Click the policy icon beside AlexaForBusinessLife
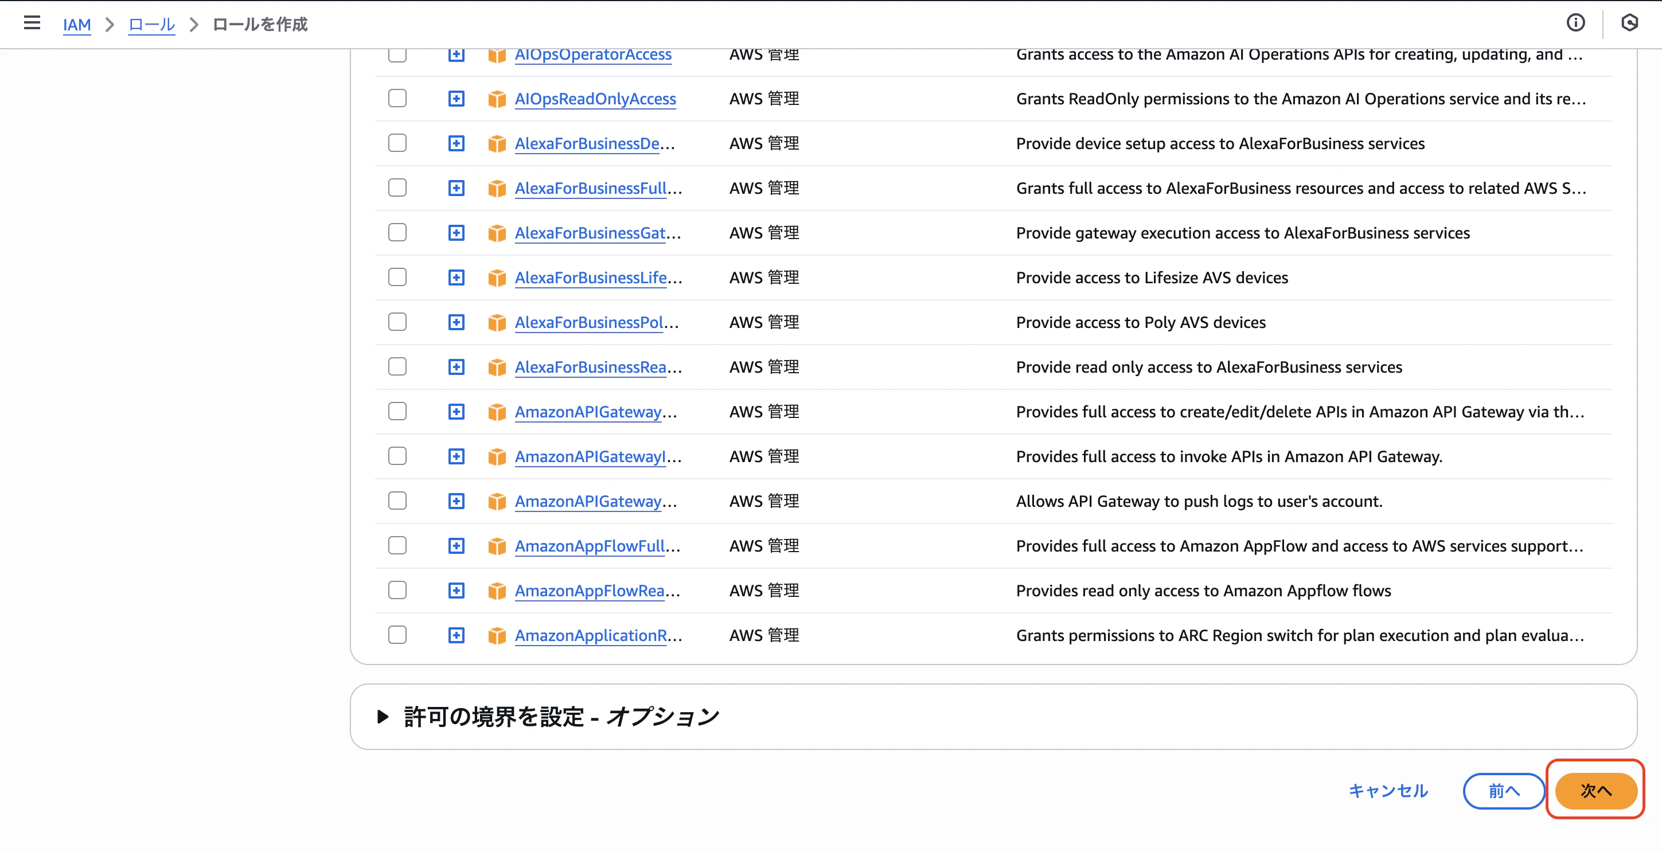1662x852 pixels. tap(497, 278)
